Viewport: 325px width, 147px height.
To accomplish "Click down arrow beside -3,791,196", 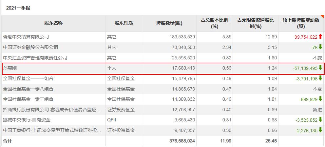I will 320,78.
